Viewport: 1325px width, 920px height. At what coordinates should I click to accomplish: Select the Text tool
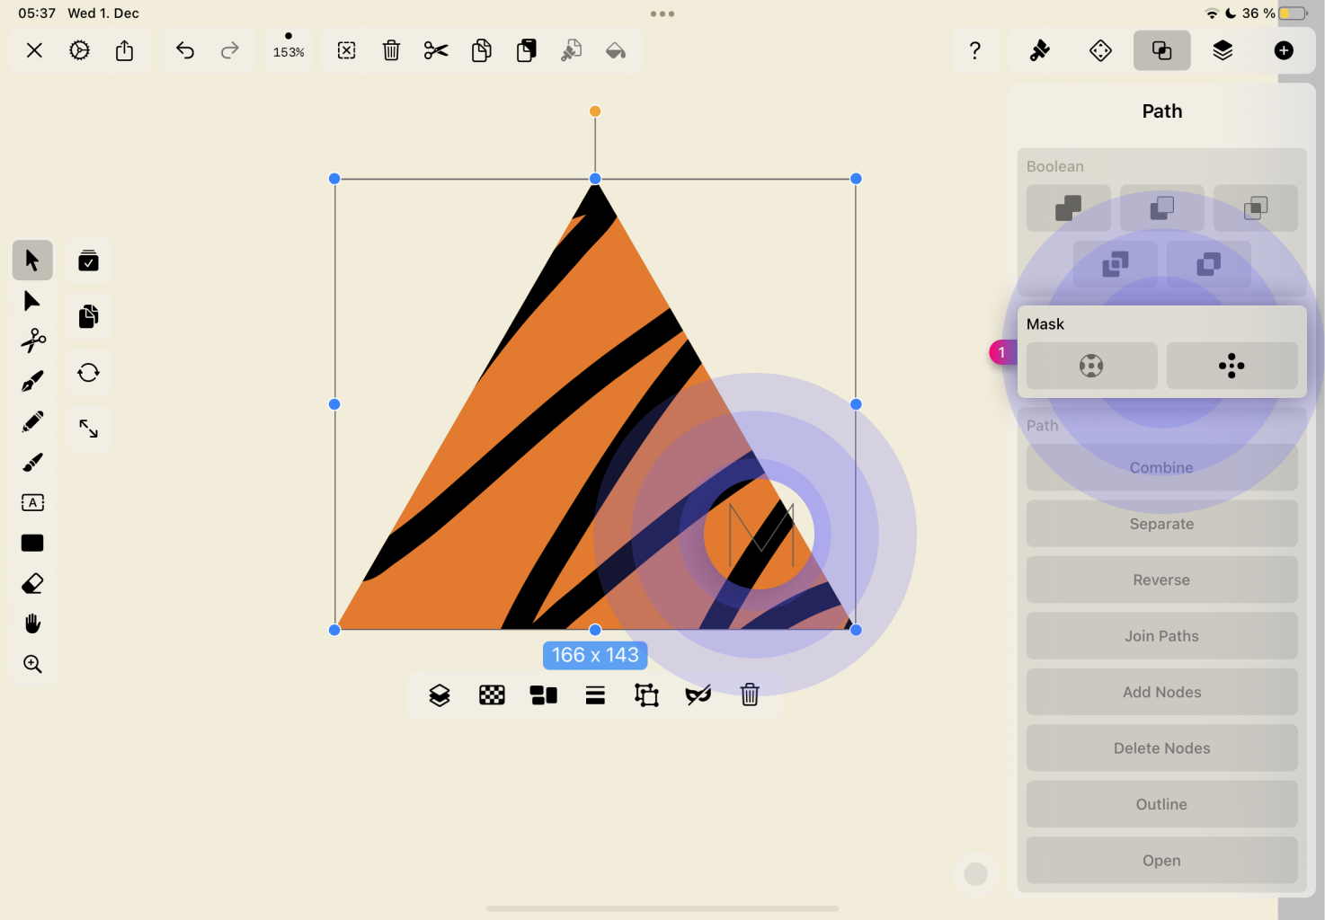(x=32, y=502)
